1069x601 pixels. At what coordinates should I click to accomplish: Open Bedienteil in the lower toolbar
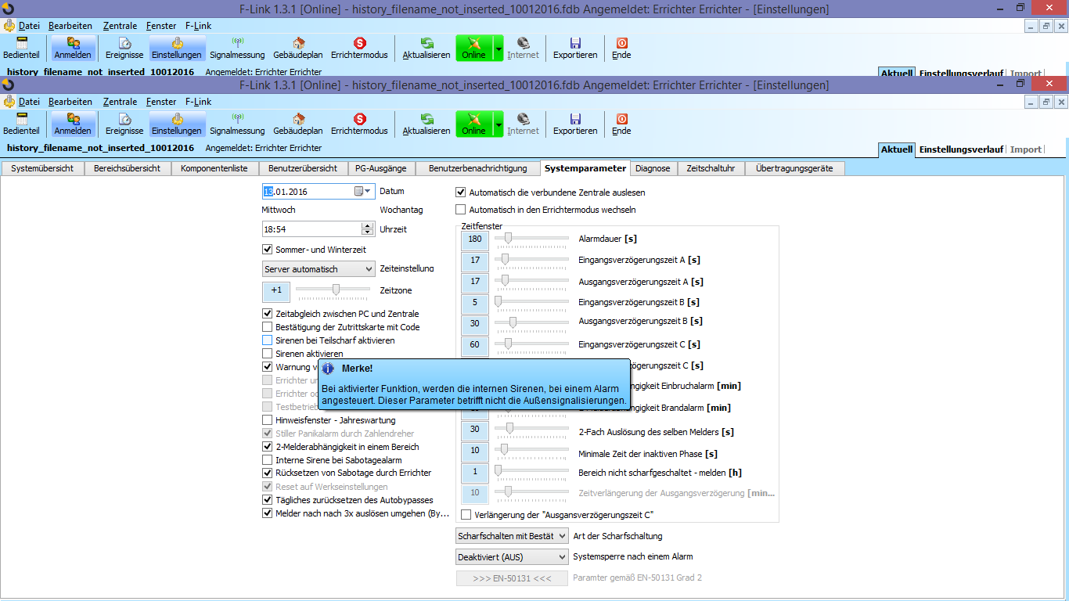(21, 124)
